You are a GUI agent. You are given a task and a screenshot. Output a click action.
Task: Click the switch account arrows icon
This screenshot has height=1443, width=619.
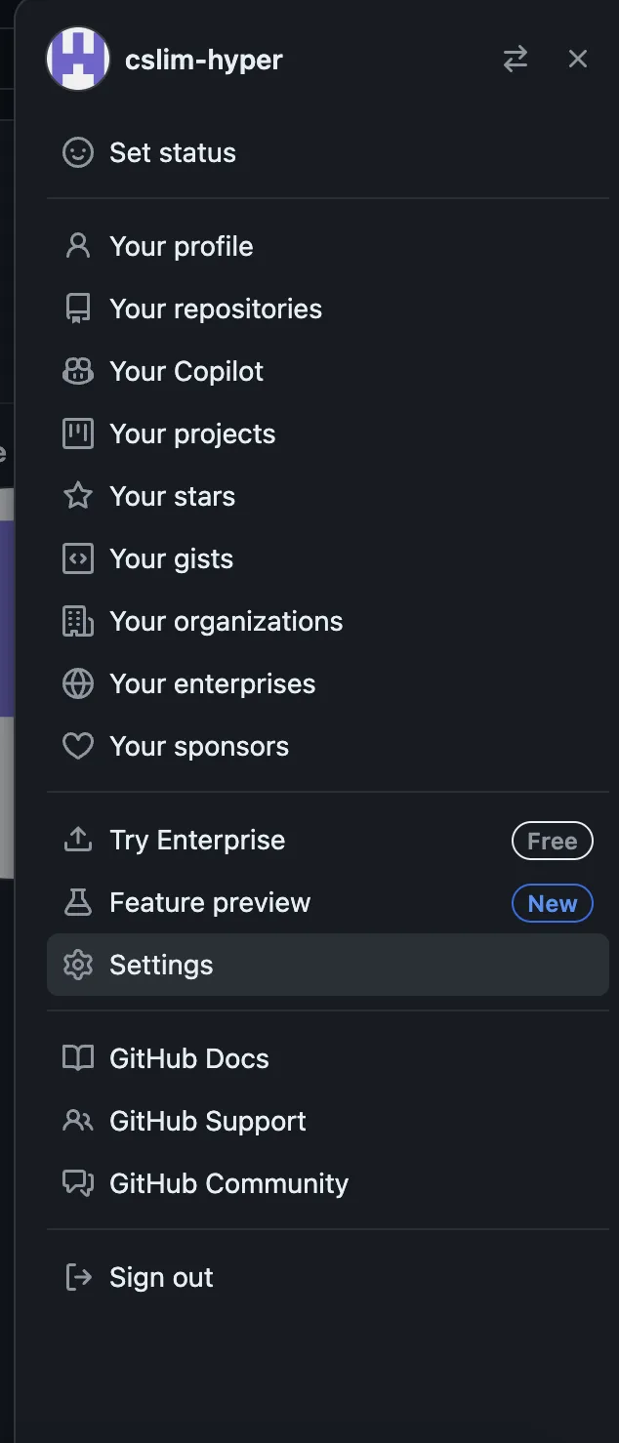coord(516,59)
